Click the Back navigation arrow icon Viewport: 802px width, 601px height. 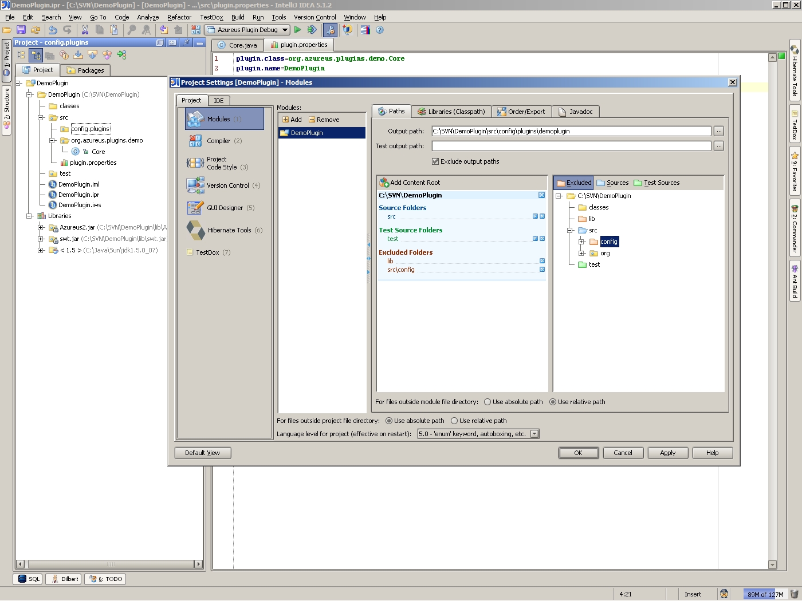click(164, 30)
